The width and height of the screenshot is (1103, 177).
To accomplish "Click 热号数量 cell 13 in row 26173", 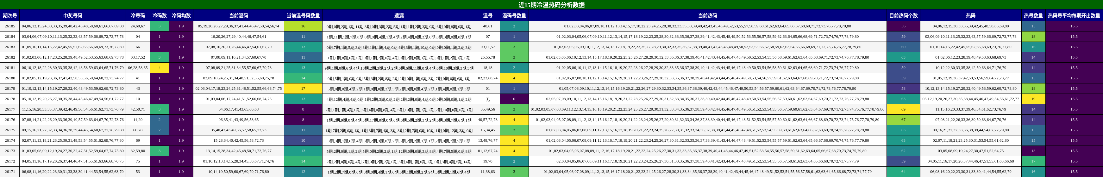I will pyautogui.click(x=1033, y=151).
